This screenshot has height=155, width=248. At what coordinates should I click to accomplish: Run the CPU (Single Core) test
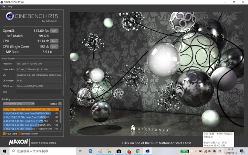[x=54, y=46]
